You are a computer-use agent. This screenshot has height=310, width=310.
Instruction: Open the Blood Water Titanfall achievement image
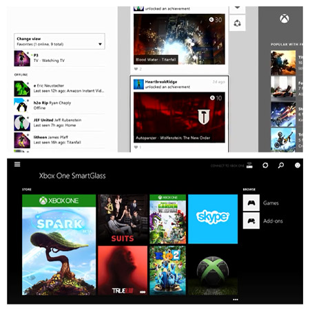[x=179, y=39]
